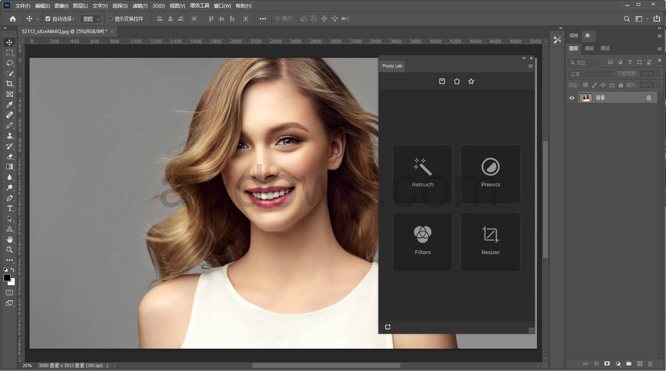Open Presets in Photo Lab panel
The height and width of the screenshot is (371, 666).
pyautogui.click(x=490, y=174)
